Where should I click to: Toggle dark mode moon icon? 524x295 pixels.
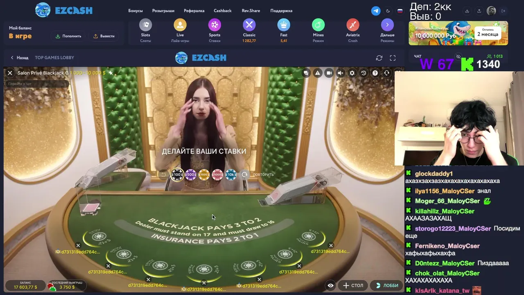pos(388,11)
